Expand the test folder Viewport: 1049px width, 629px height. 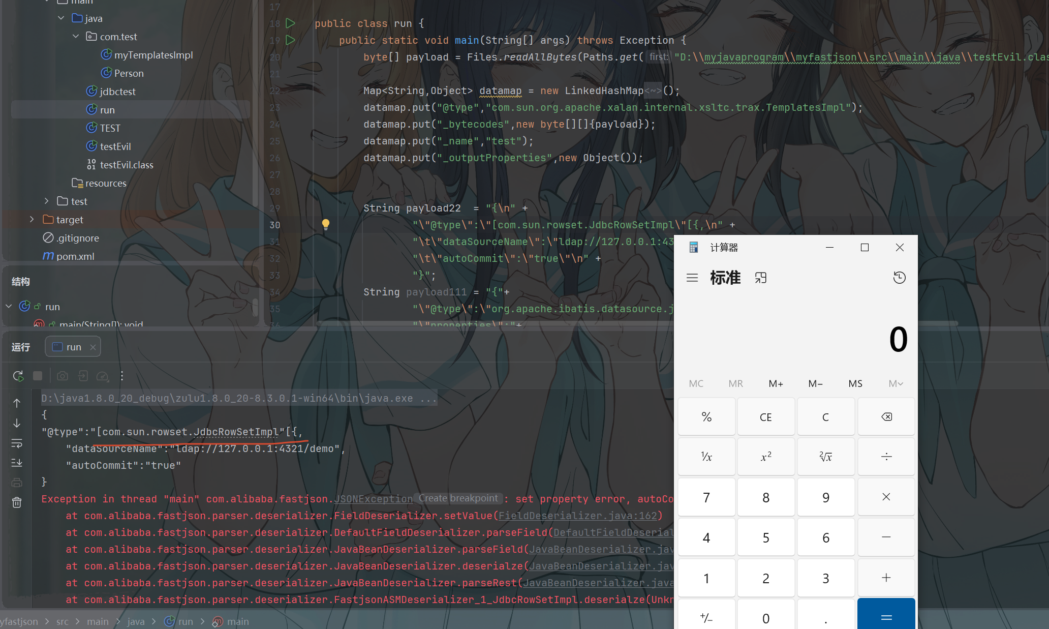pos(46,201)
